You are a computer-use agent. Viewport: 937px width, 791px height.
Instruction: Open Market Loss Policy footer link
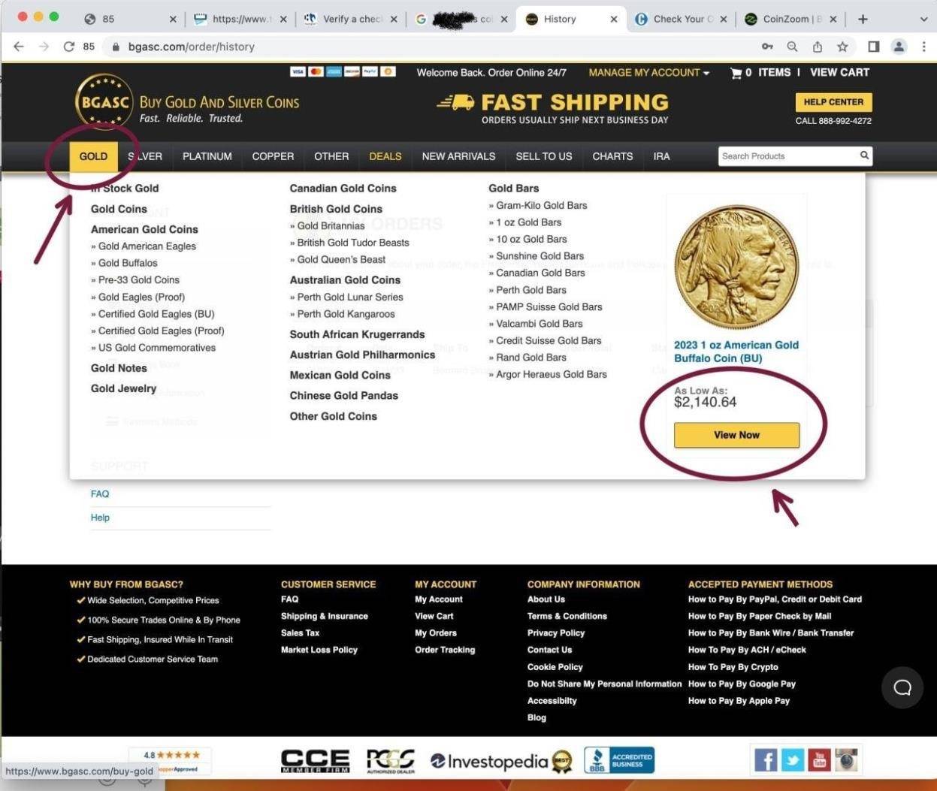[x=319, y=650]
